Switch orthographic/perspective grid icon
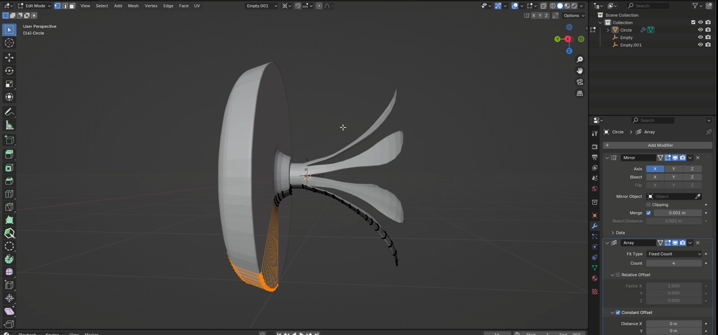The height and width of the screenshot is (335, 718). click(x=580, y=93)
